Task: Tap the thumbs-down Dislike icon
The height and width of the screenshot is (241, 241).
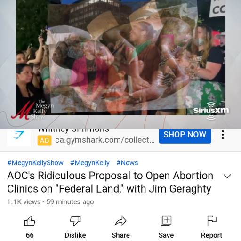Action: coord(75,221)
